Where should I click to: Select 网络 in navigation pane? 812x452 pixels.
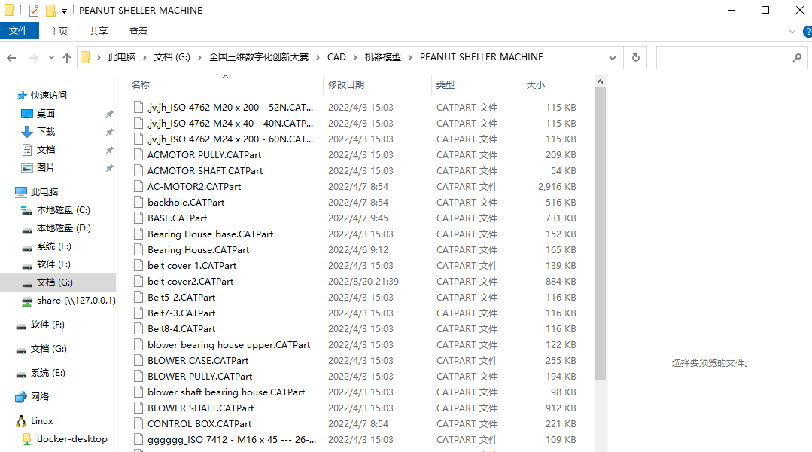40,397
